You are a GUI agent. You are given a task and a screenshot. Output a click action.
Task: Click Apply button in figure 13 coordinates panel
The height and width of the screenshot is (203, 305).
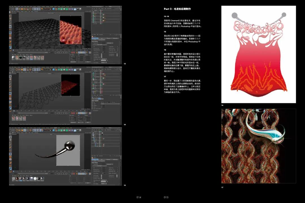88,62
